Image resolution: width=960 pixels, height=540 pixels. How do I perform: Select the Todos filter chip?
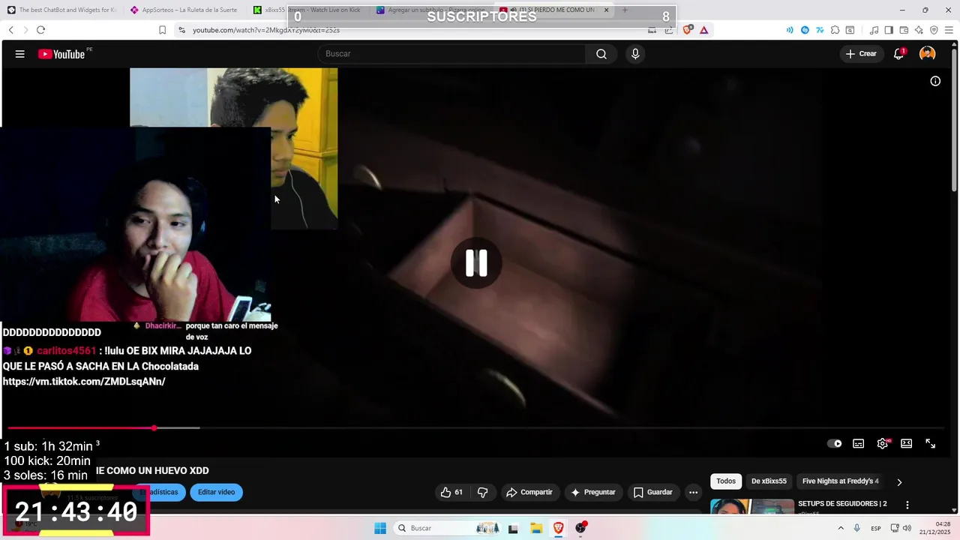[x=726, y=481]
